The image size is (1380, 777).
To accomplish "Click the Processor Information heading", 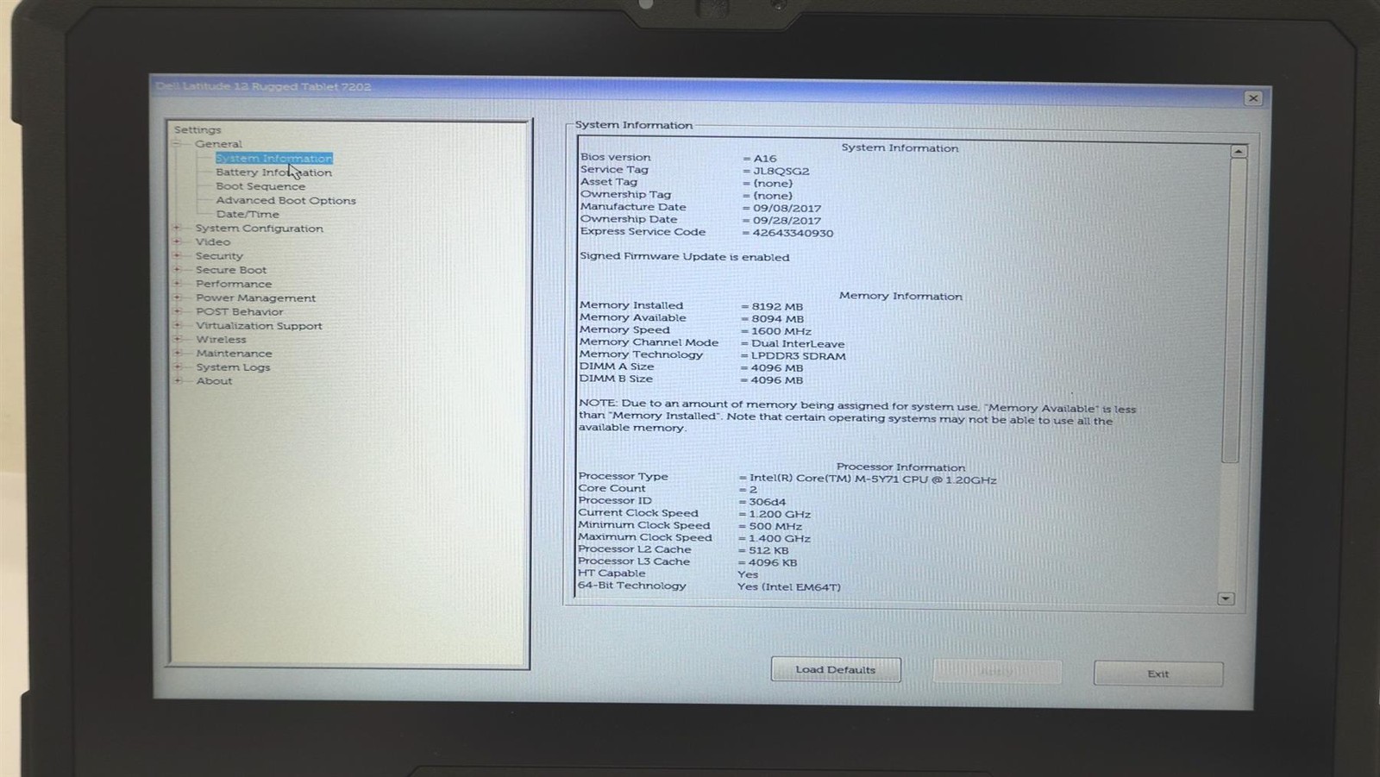I will [900, 467].
